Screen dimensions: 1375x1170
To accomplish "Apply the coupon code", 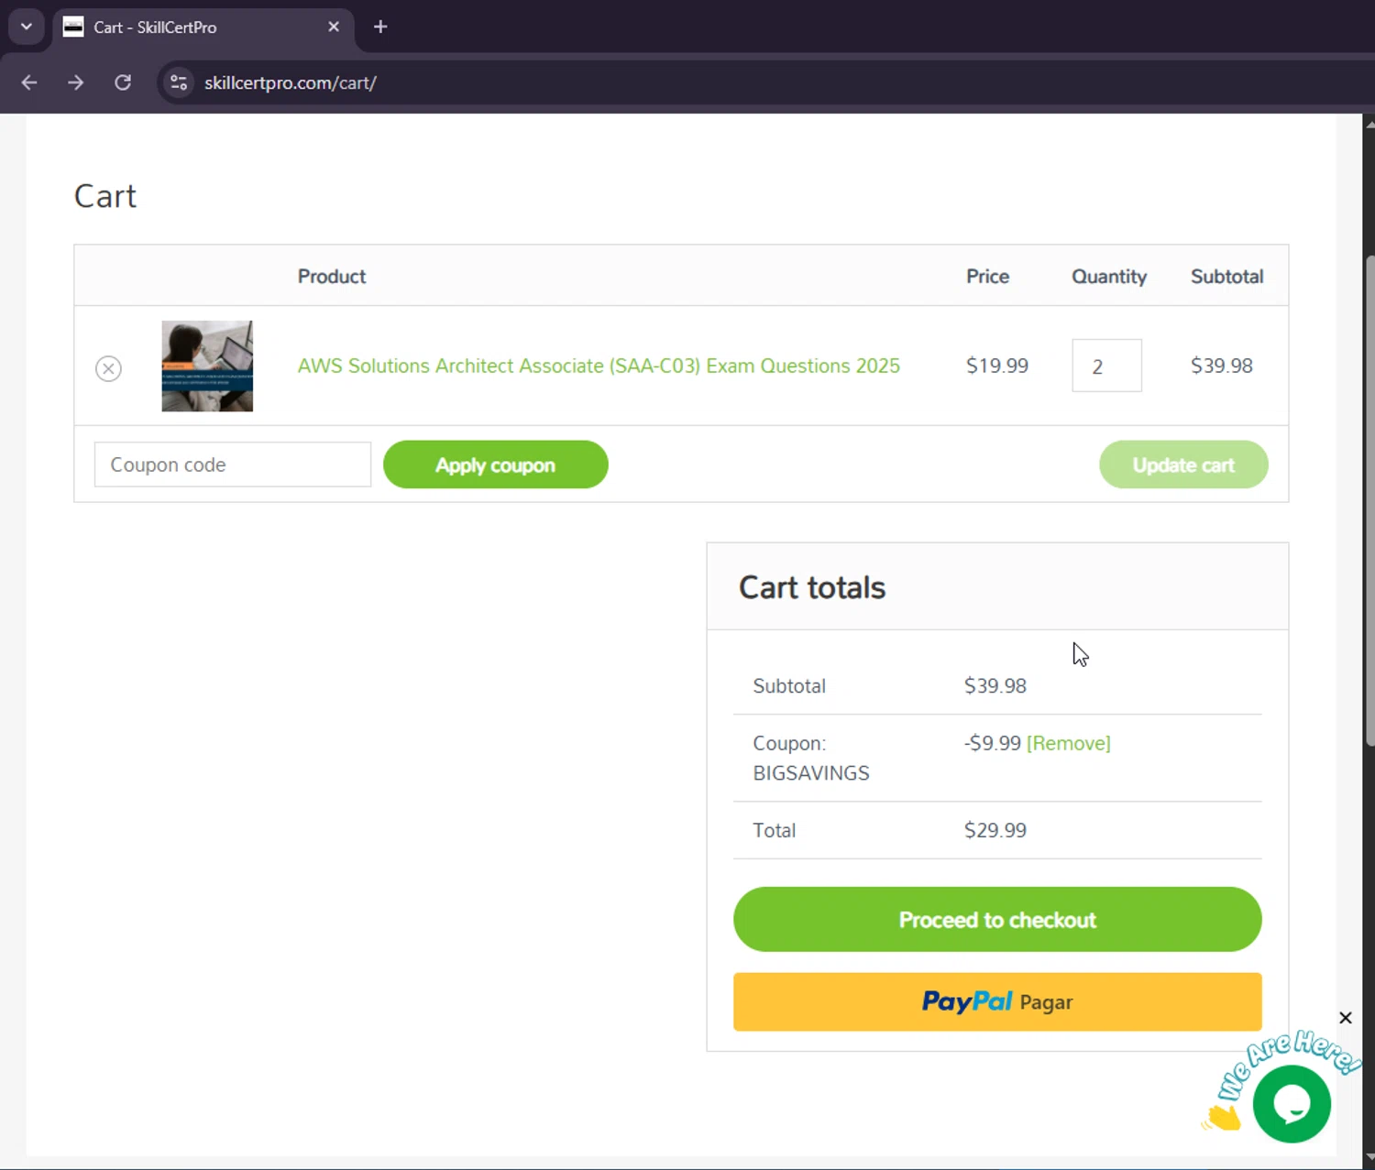I will 495,465.
